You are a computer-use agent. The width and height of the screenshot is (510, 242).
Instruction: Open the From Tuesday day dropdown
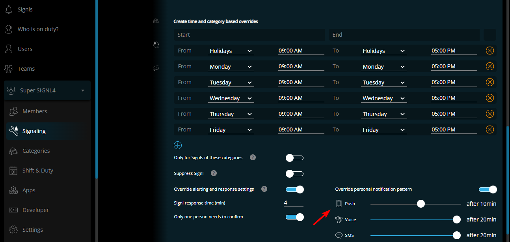coord(231,83)
